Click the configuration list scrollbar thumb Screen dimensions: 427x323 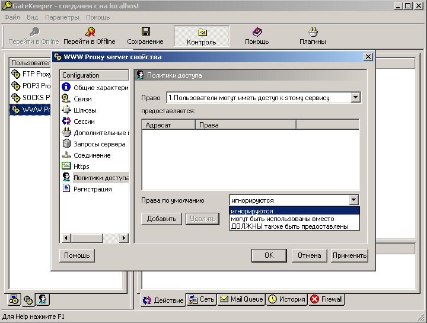87,238
